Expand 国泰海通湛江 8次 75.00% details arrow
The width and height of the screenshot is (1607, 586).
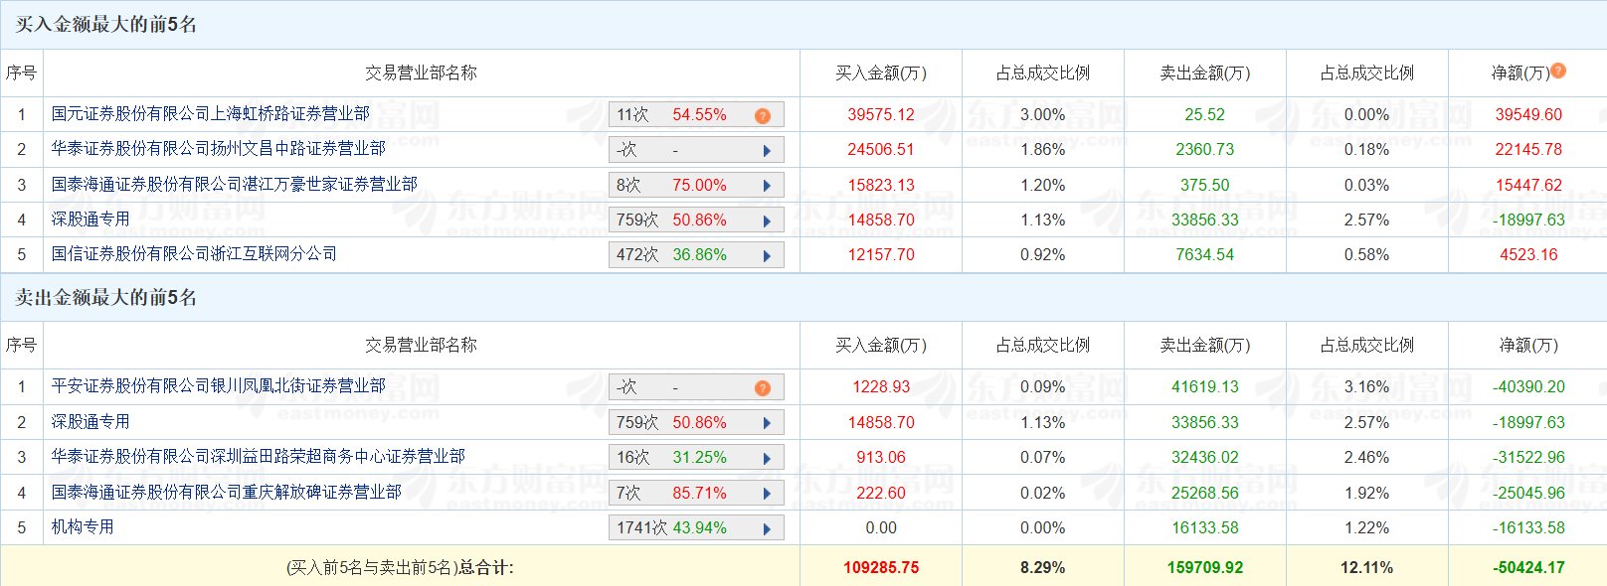pos(767,186)
